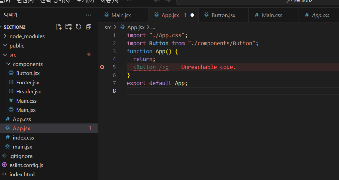Click the React icon beside Footer.jsx
The width and height of the screenshot is (339, 180).
point(11,82)
